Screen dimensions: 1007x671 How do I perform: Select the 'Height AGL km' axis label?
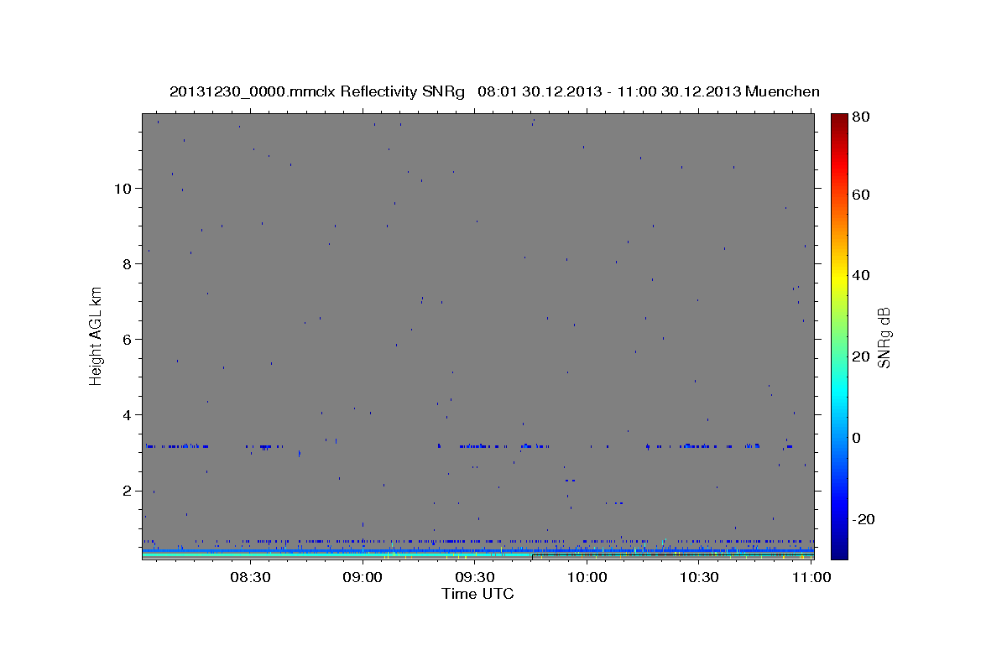click(96, 335)
